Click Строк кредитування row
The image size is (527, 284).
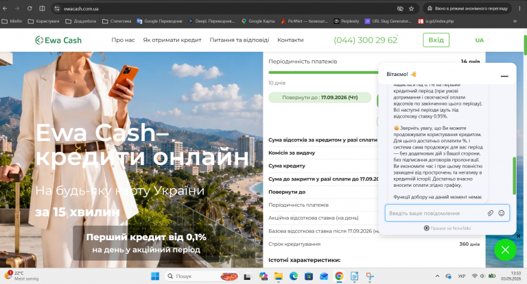pyautogui.click(x=374, y=244)
